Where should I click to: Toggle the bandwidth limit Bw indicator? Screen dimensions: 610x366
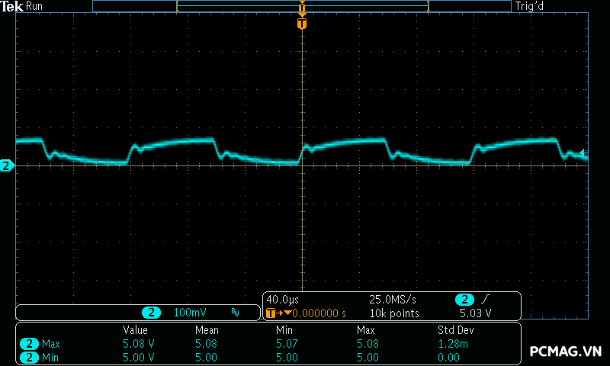(x=235, y=313)
